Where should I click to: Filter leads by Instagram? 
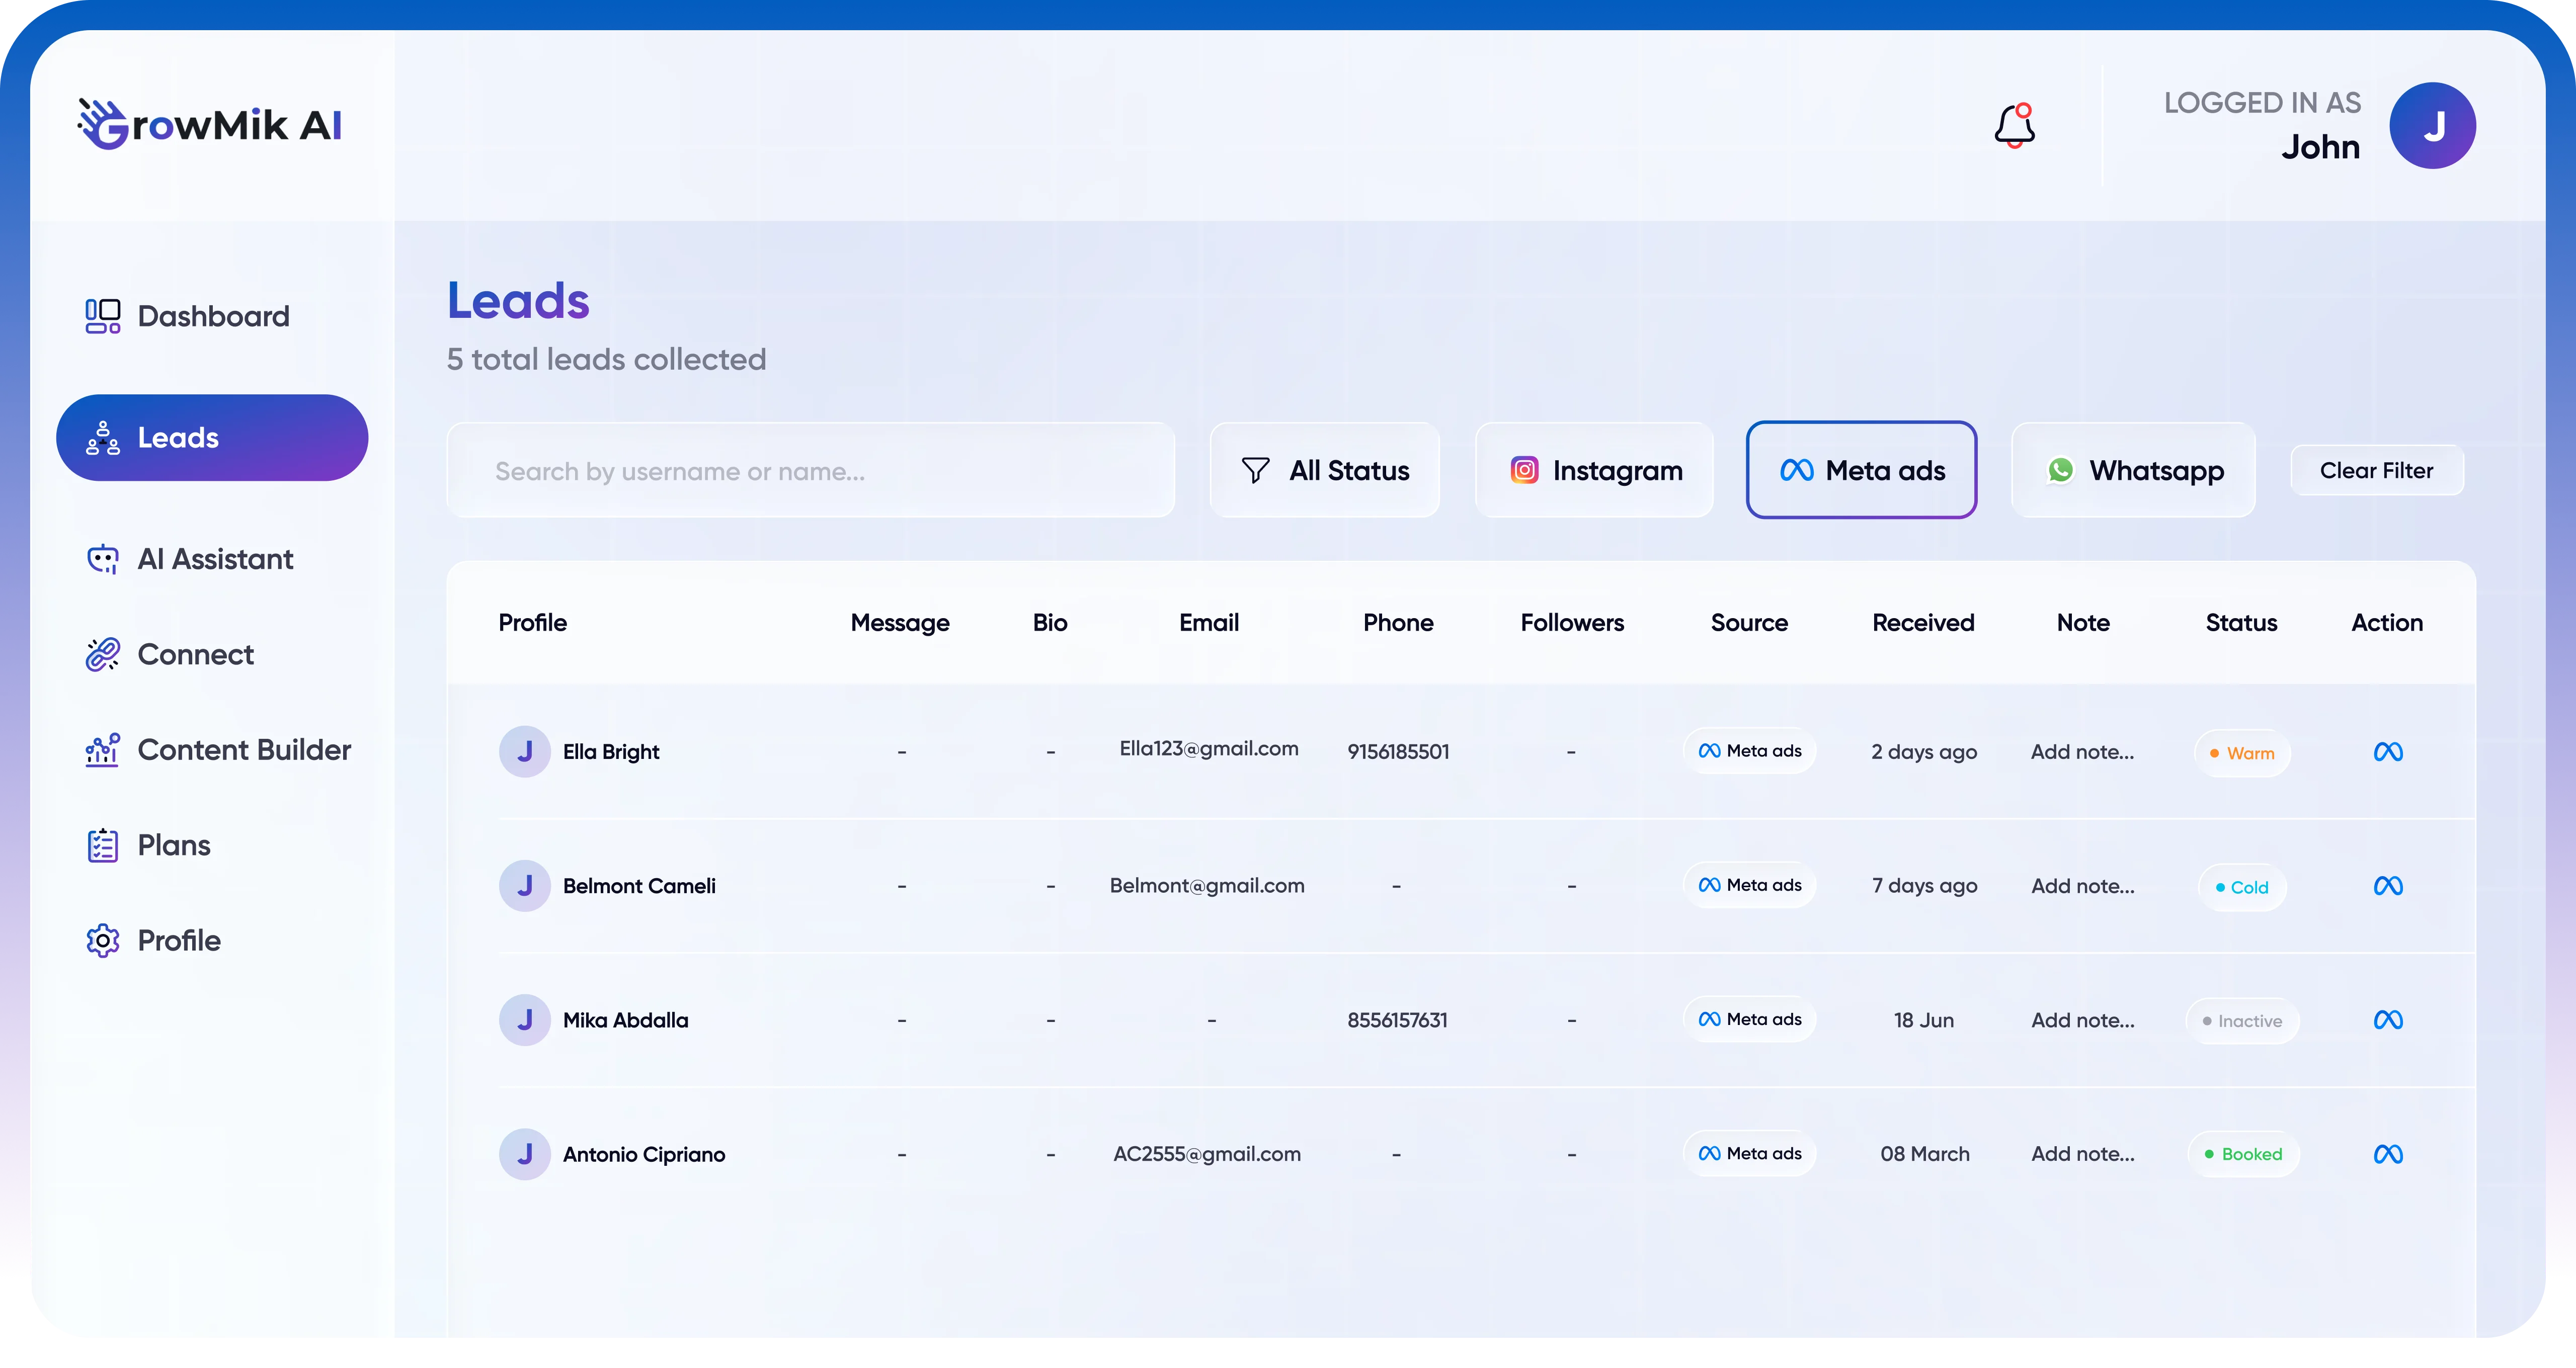pos(1595,470)
